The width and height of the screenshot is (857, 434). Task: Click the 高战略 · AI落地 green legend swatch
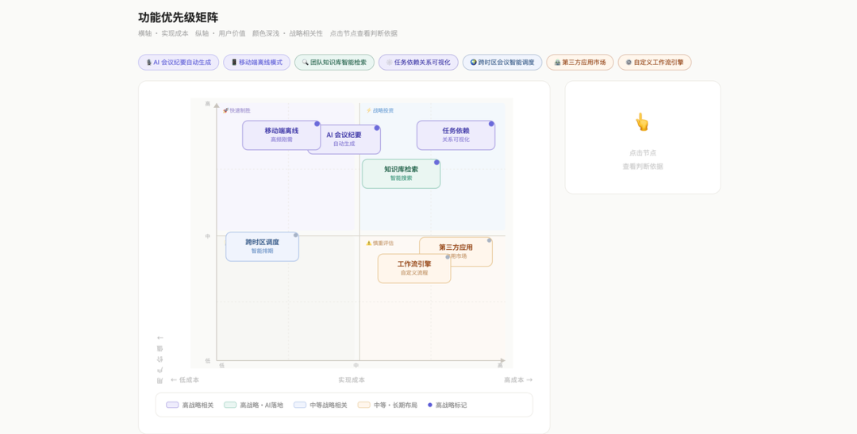coord(230,405)
